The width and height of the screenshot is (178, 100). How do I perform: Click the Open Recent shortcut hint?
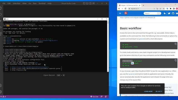(x=54, y=75)
